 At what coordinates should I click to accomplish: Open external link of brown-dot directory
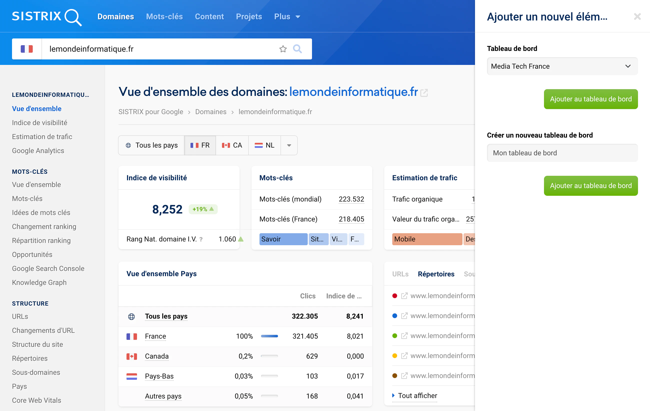[x=404, y=376]
